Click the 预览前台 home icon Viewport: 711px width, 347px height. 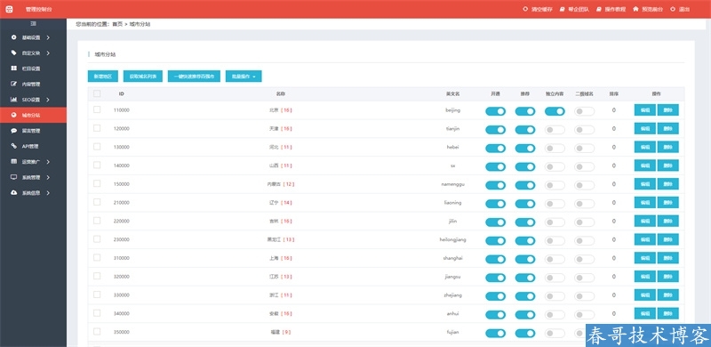(x=635, y=9)
